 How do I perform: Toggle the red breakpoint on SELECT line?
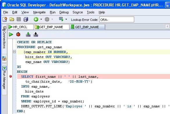pos(10,76)
